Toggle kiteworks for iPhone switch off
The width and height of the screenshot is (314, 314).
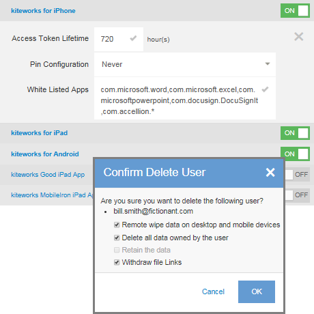(x=295, y=10)
